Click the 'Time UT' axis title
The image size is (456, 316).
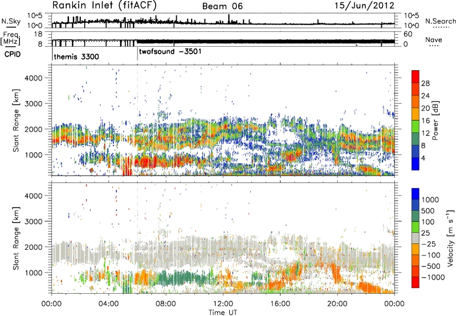coord(223,313)
